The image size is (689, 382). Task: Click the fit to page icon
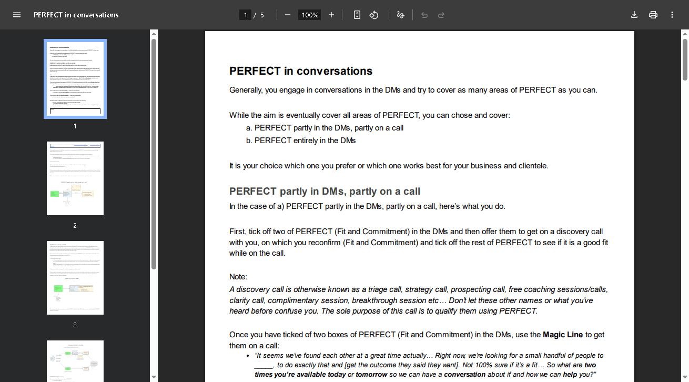[x=357, y=15]
